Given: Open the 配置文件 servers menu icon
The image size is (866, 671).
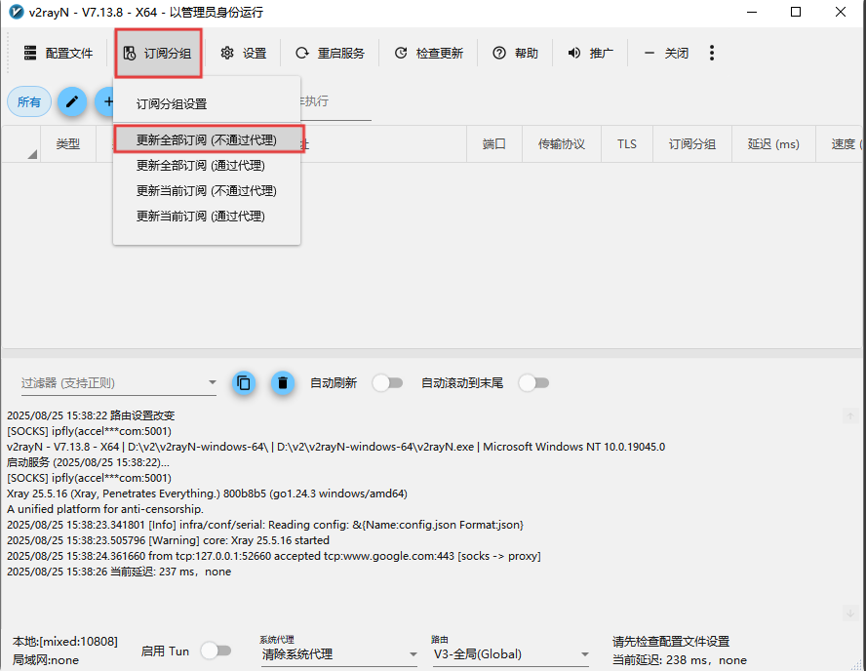Looking at the screenshot, I should point(30,53).
